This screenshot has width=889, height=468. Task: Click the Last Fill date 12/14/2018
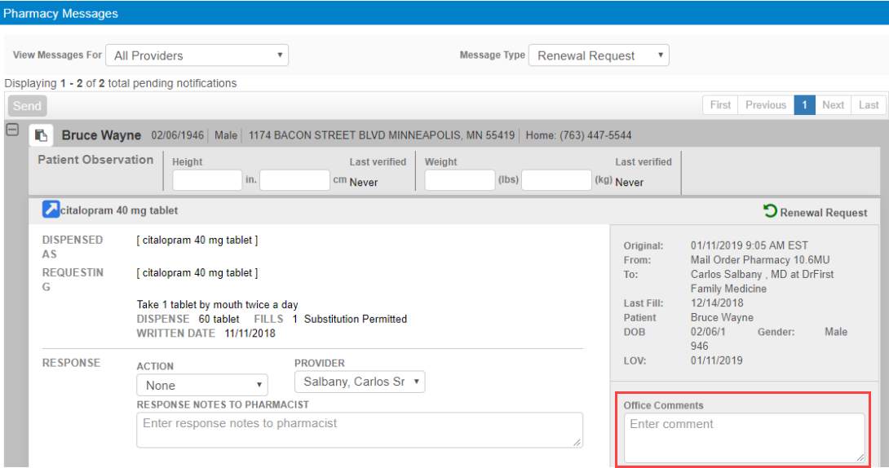[717, 303]
